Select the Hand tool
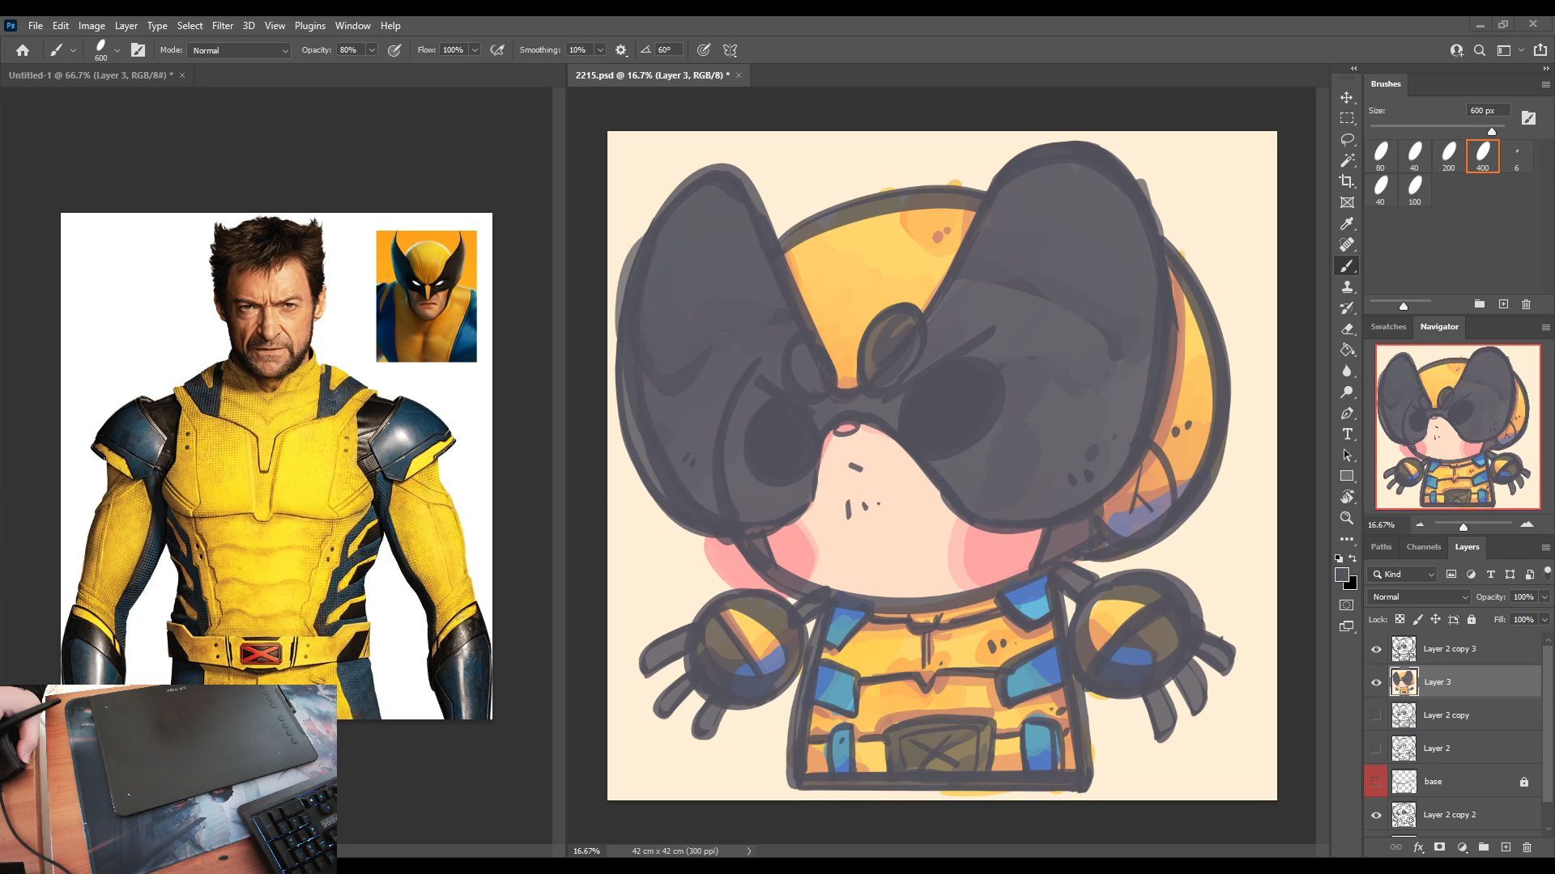 point(1347,497)
